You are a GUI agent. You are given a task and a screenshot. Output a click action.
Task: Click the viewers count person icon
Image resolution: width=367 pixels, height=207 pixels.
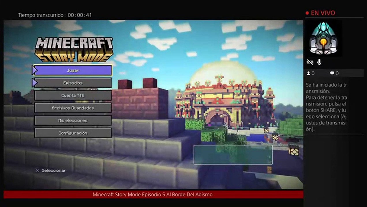point(308,73)
